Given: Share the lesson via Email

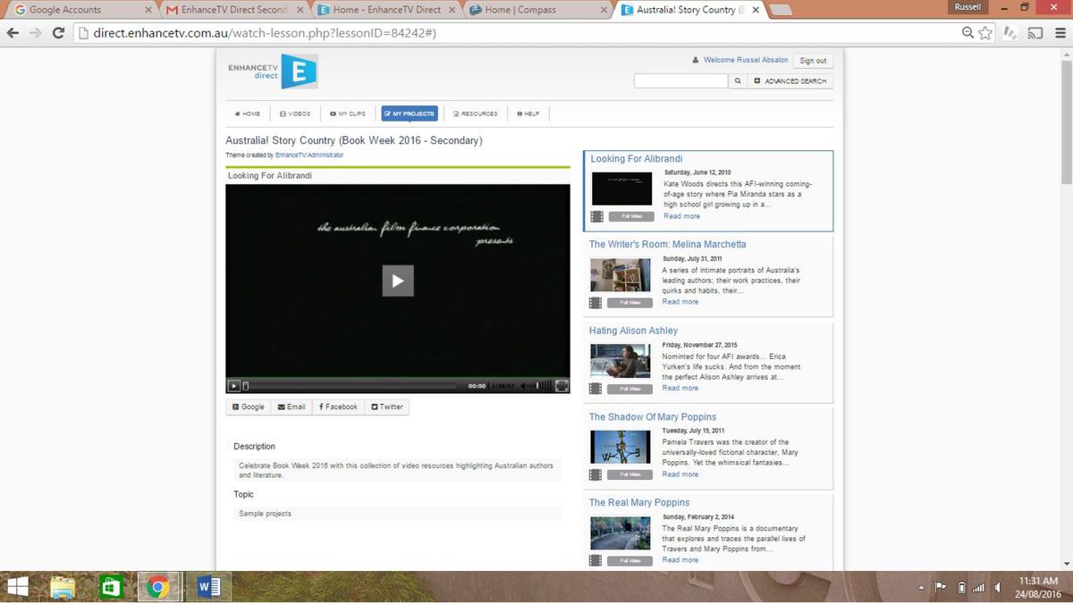Looking at the screenshot, I should [291, 407].
